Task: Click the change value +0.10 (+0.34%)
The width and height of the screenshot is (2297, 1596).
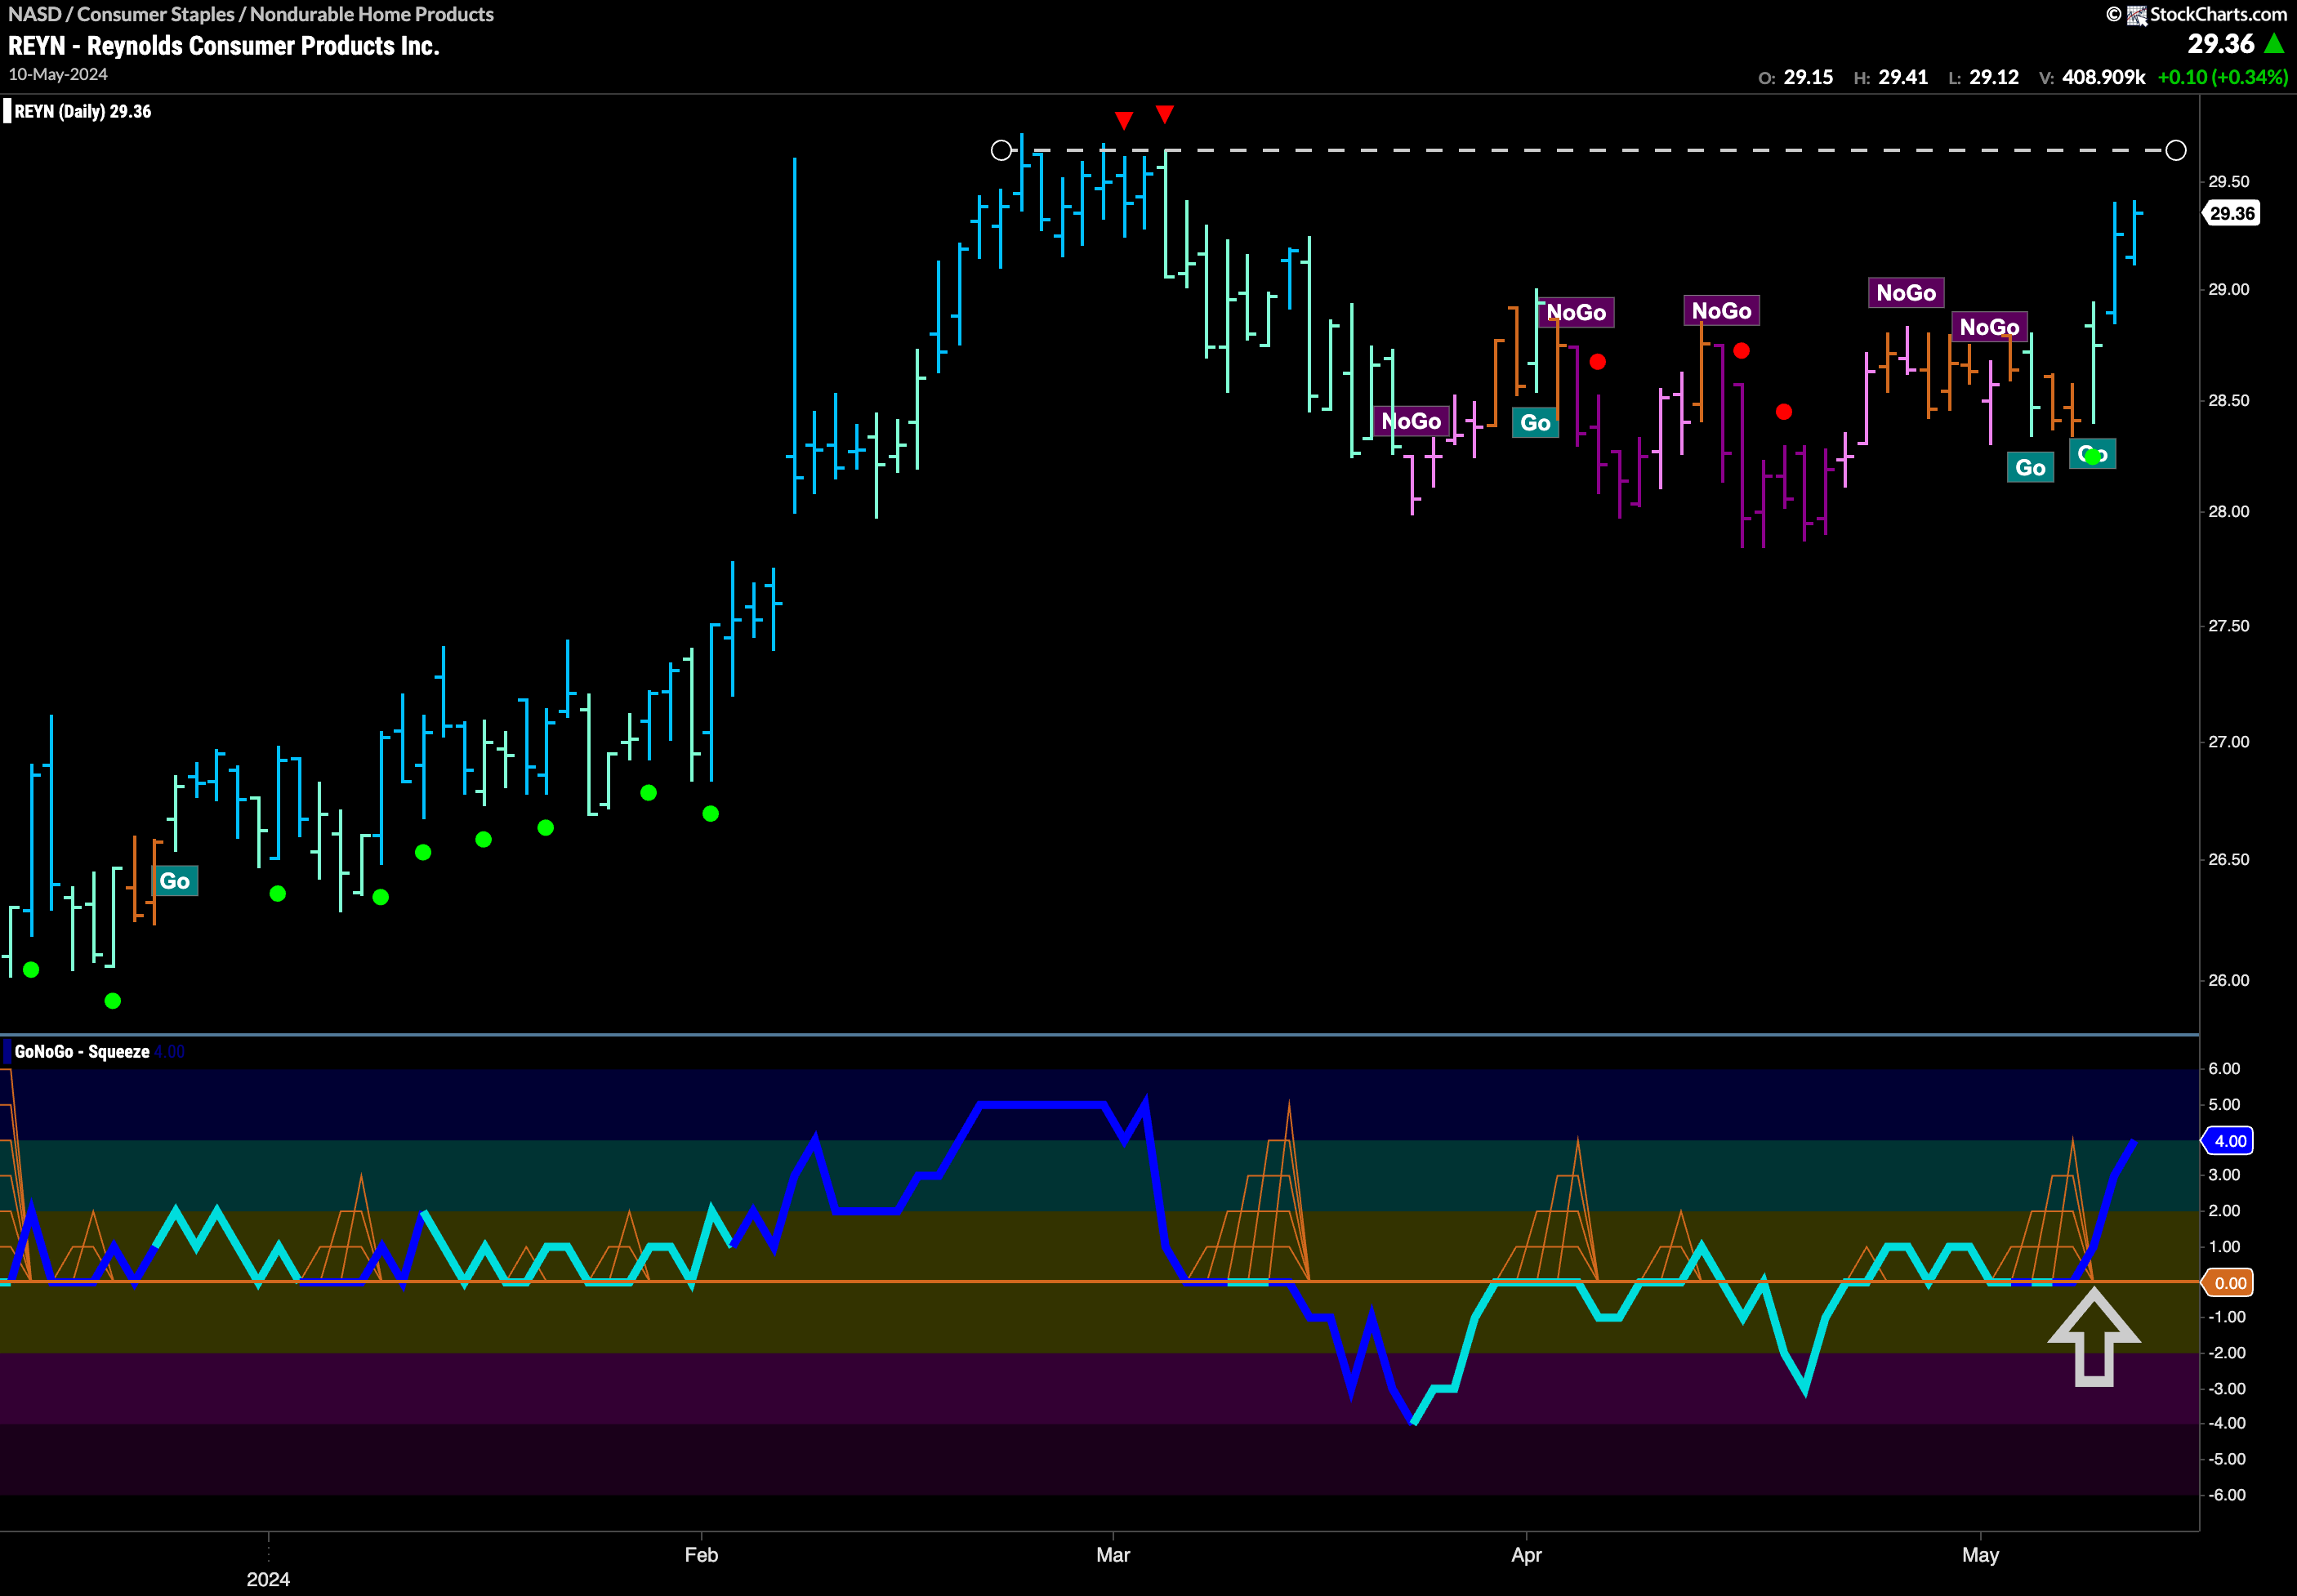Action: click(x=2223, y=77)
